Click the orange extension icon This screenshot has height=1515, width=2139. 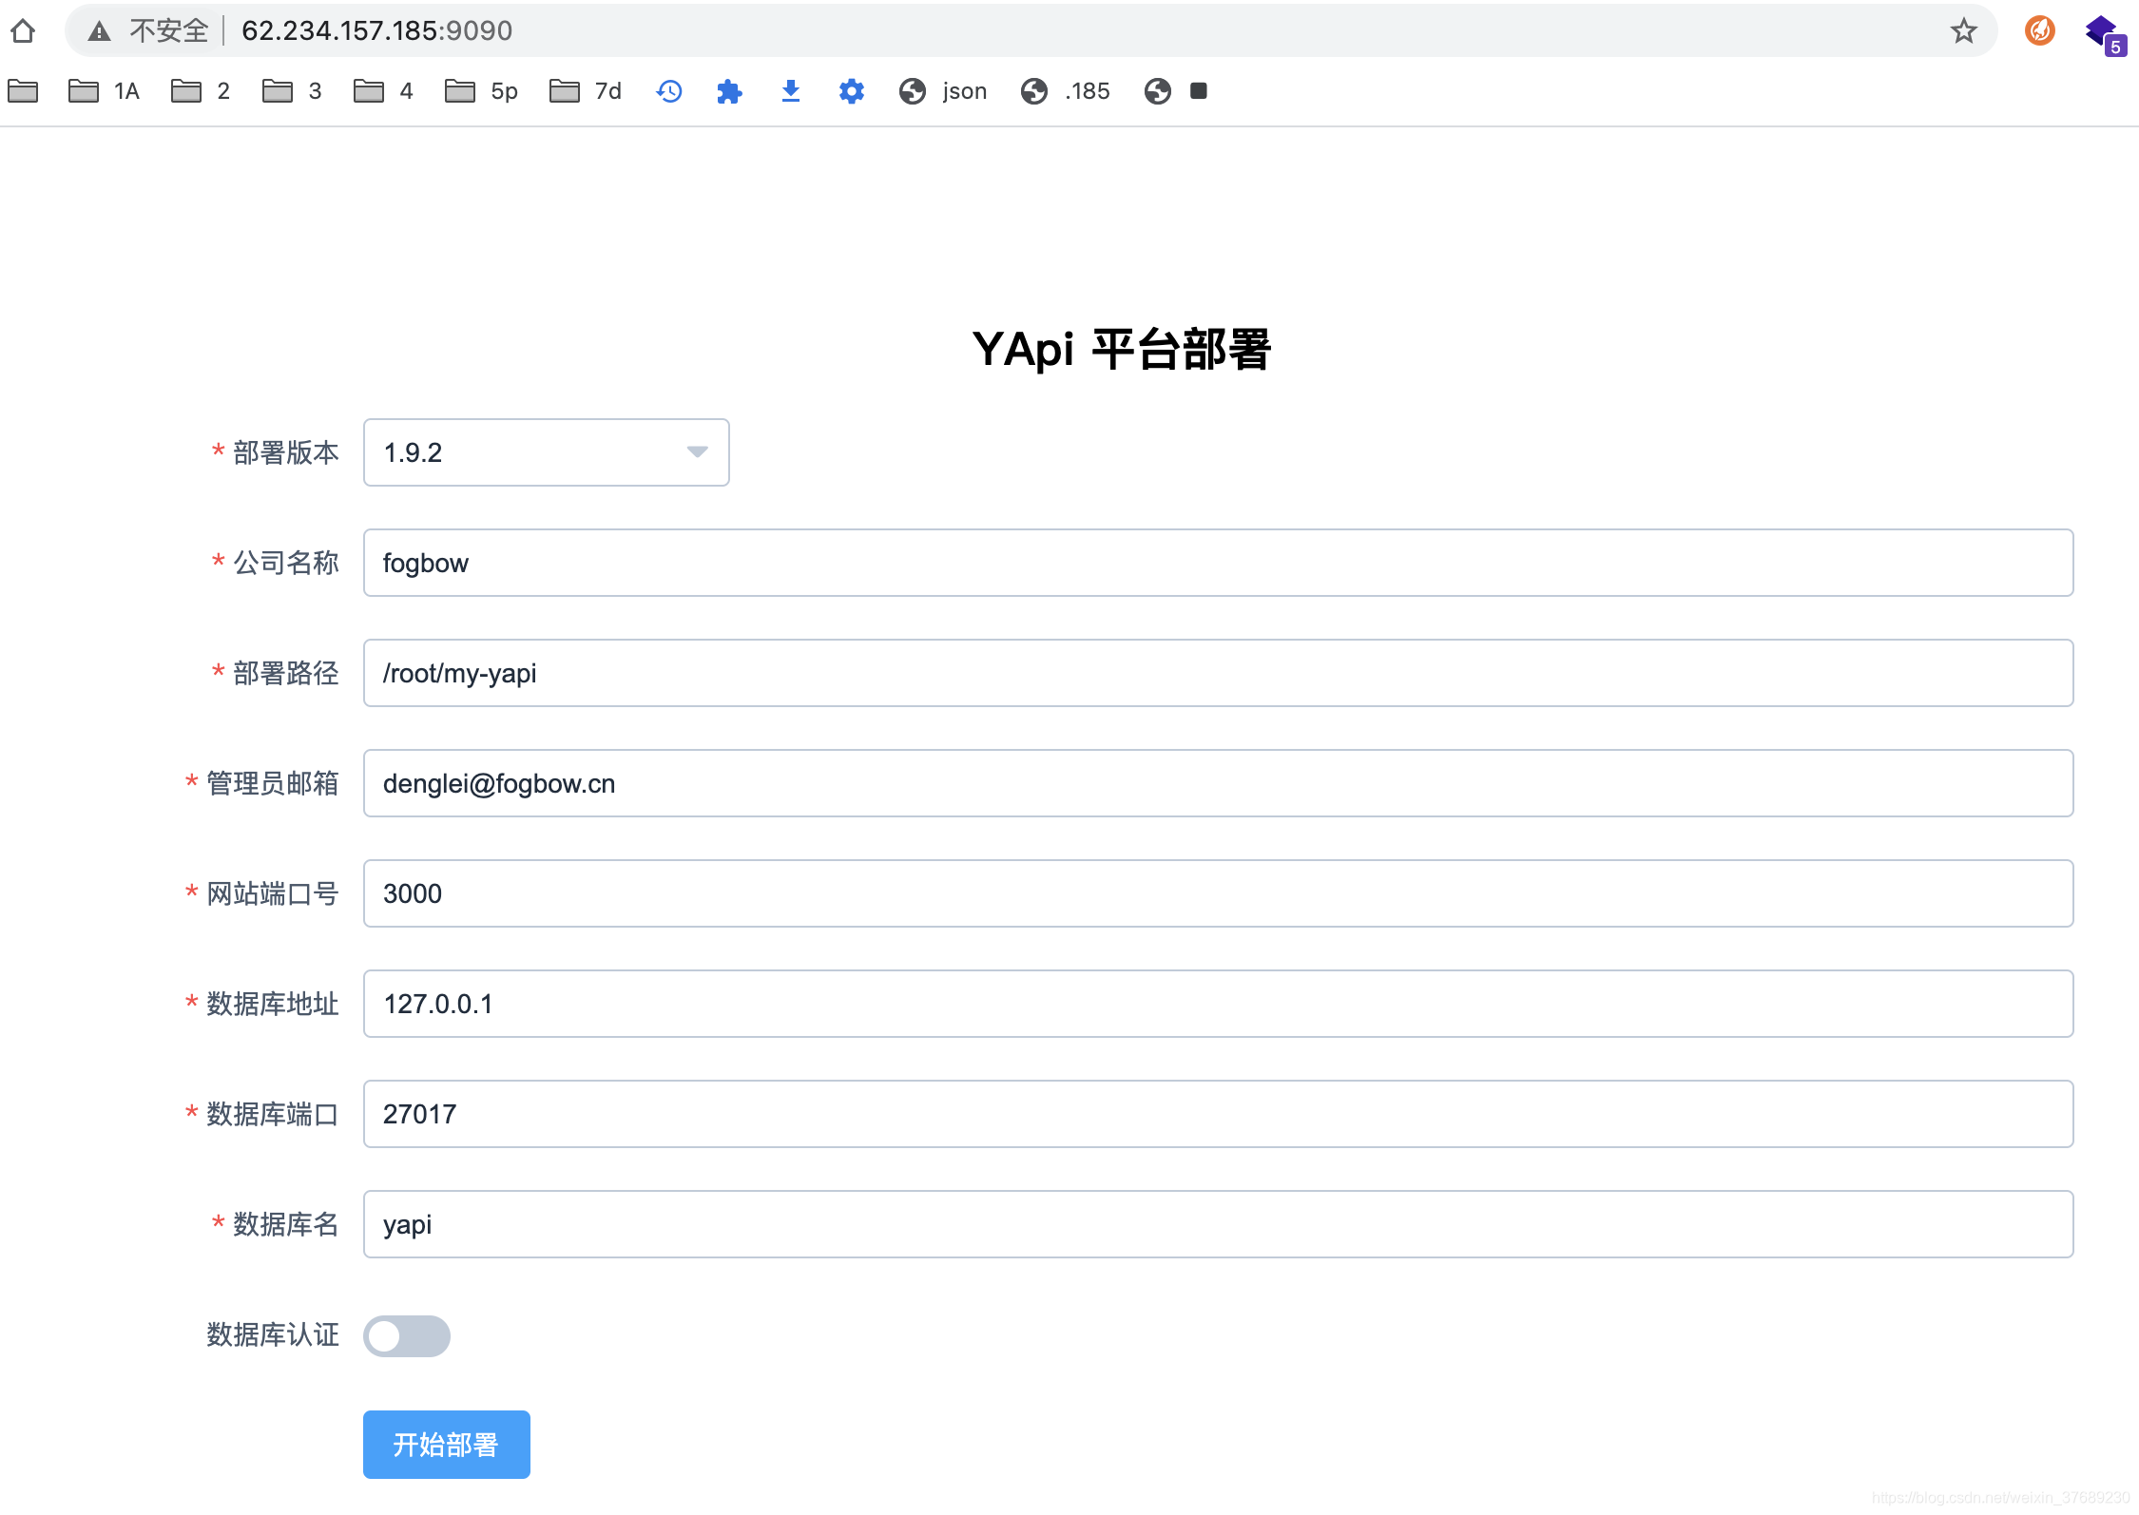(x=2039, y=31)
